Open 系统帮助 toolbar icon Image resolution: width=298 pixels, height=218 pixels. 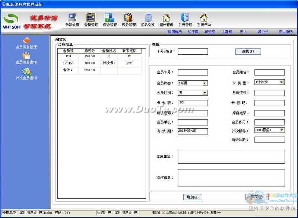pos(204,17)
